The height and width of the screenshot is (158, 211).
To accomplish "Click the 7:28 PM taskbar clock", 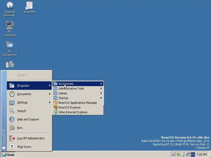I will [x=202, y=155].
